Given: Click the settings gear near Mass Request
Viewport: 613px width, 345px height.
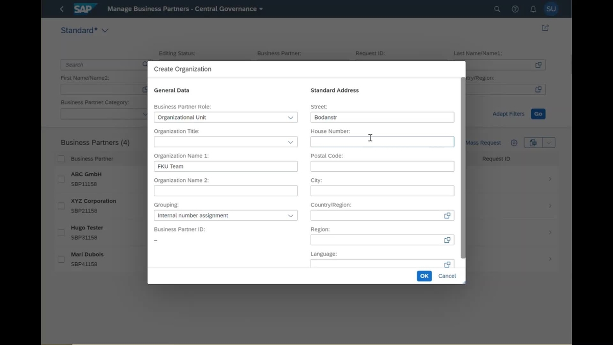Looking at the screenshot, I should pyautogui.click(x=514, y=143).
